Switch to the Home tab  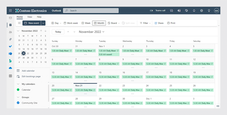click(20, 17)
